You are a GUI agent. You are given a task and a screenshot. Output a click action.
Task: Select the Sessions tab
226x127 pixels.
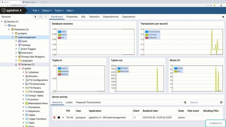[57, 102]
